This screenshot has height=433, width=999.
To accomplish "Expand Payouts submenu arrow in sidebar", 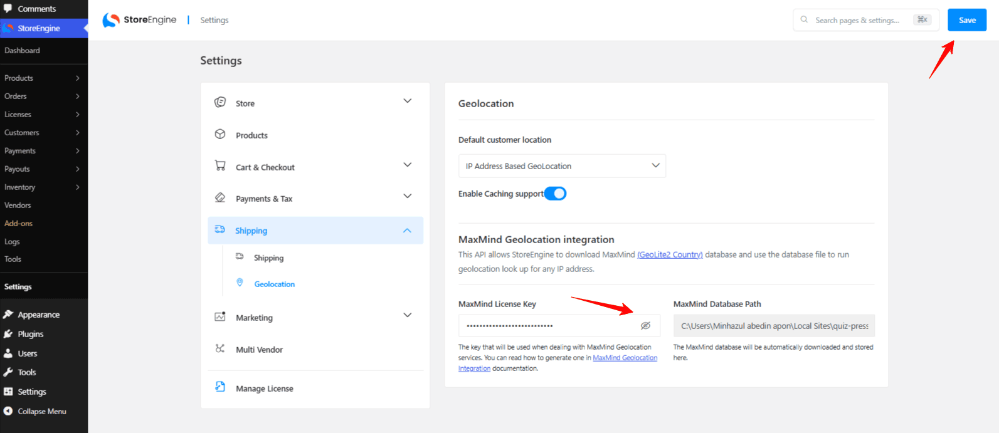I will coord(78,169).
